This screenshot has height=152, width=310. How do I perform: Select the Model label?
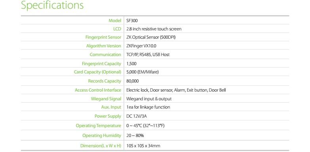(x=115, y=21)
